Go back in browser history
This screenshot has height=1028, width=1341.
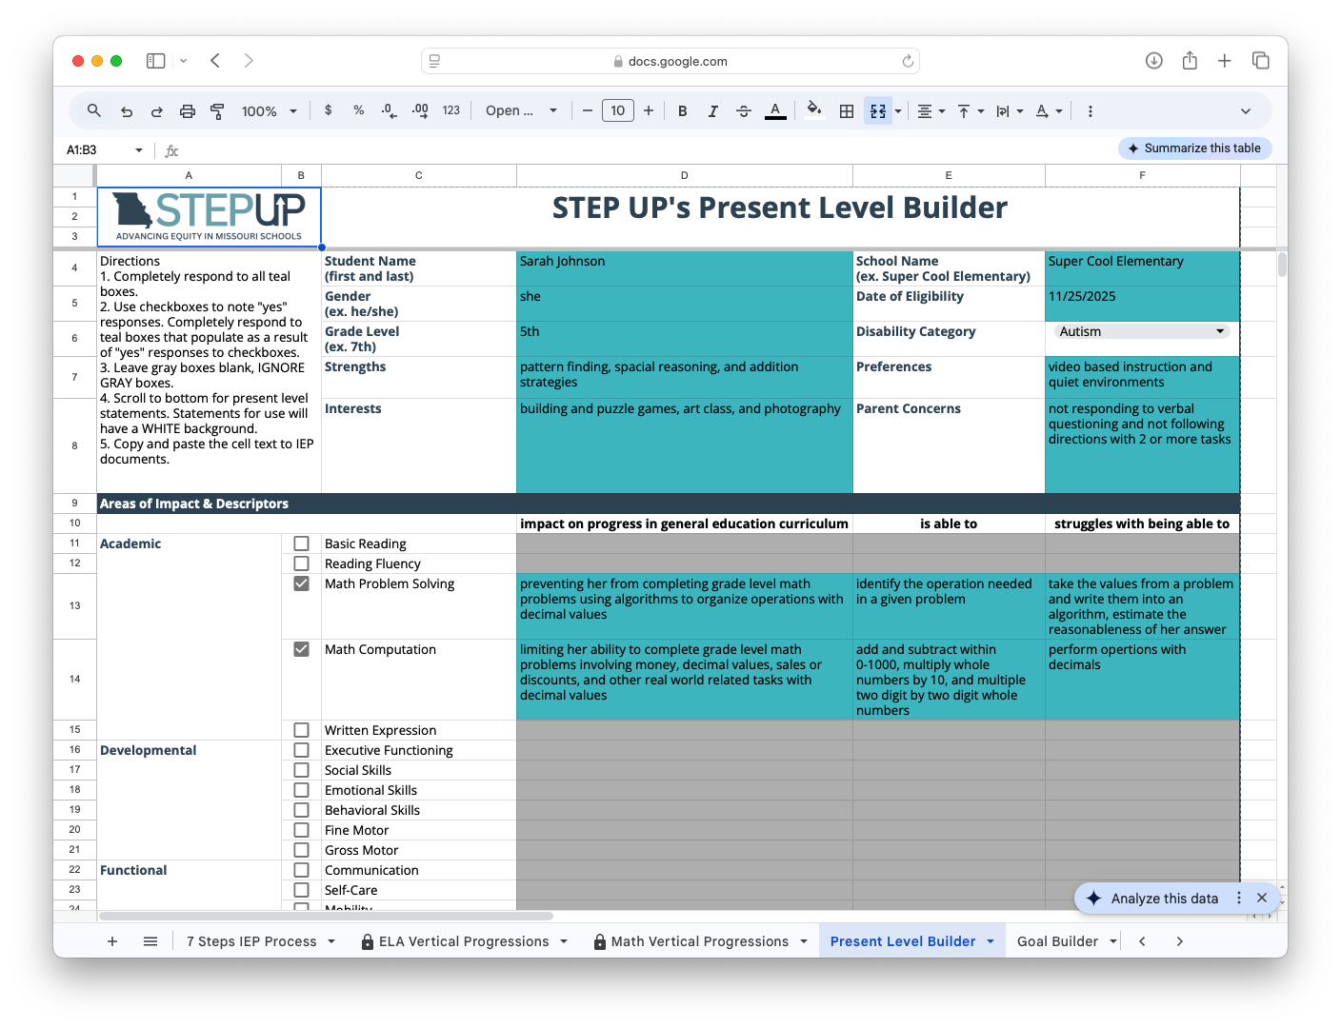[215, 61]
